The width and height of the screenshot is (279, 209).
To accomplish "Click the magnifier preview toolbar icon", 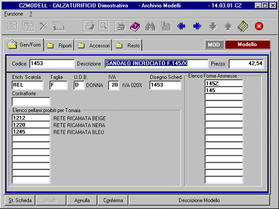I will [103, 27].
